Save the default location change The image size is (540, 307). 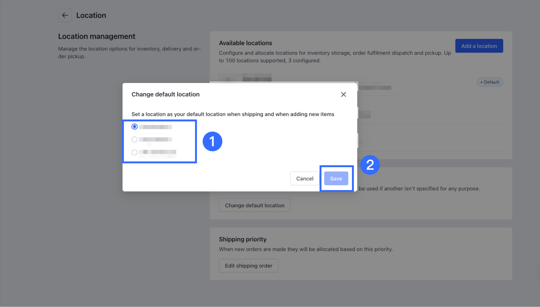[336, 179]
